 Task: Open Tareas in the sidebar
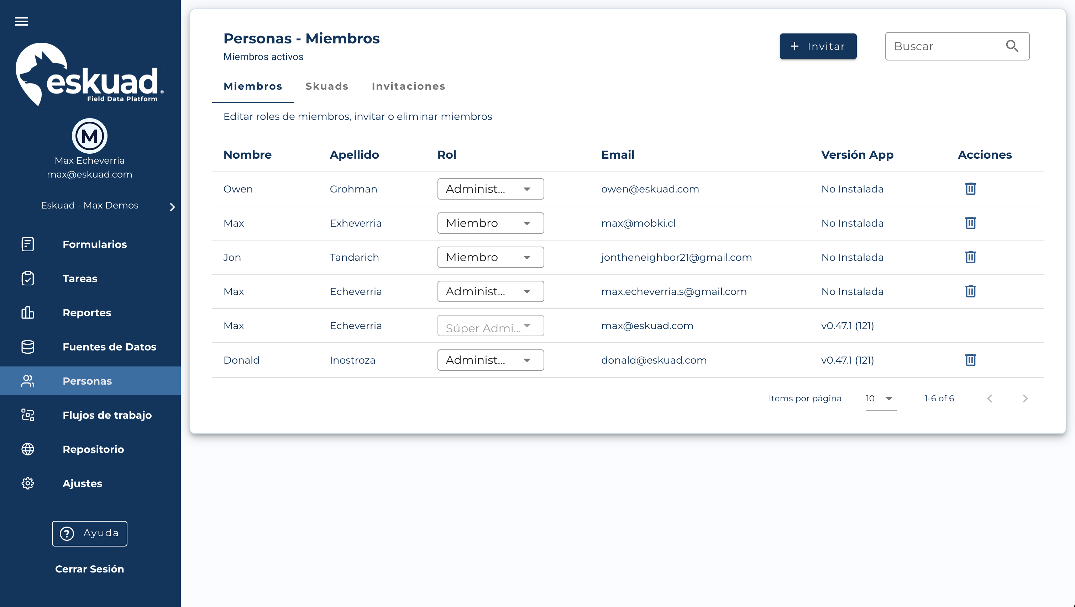point(90,278)
